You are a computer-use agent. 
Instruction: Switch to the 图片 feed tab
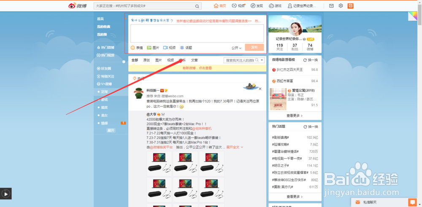(x=159, y=60)
